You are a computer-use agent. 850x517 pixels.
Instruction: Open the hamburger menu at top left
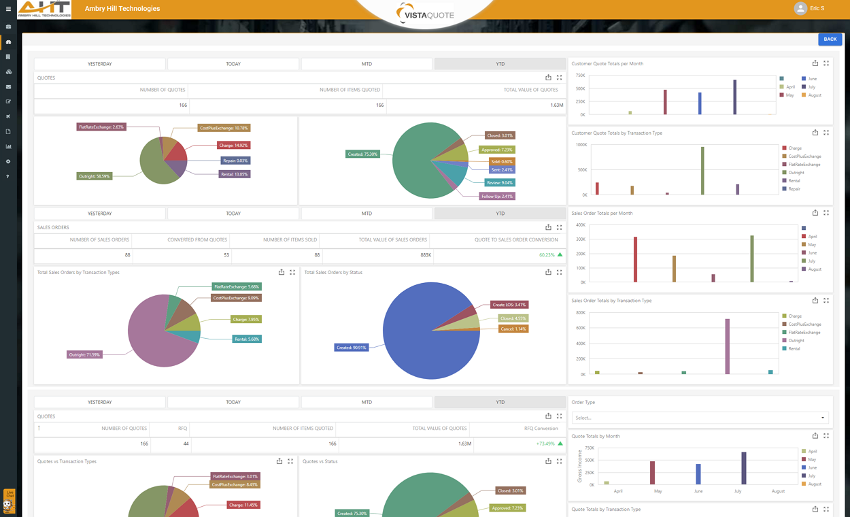tap(7, 8)
